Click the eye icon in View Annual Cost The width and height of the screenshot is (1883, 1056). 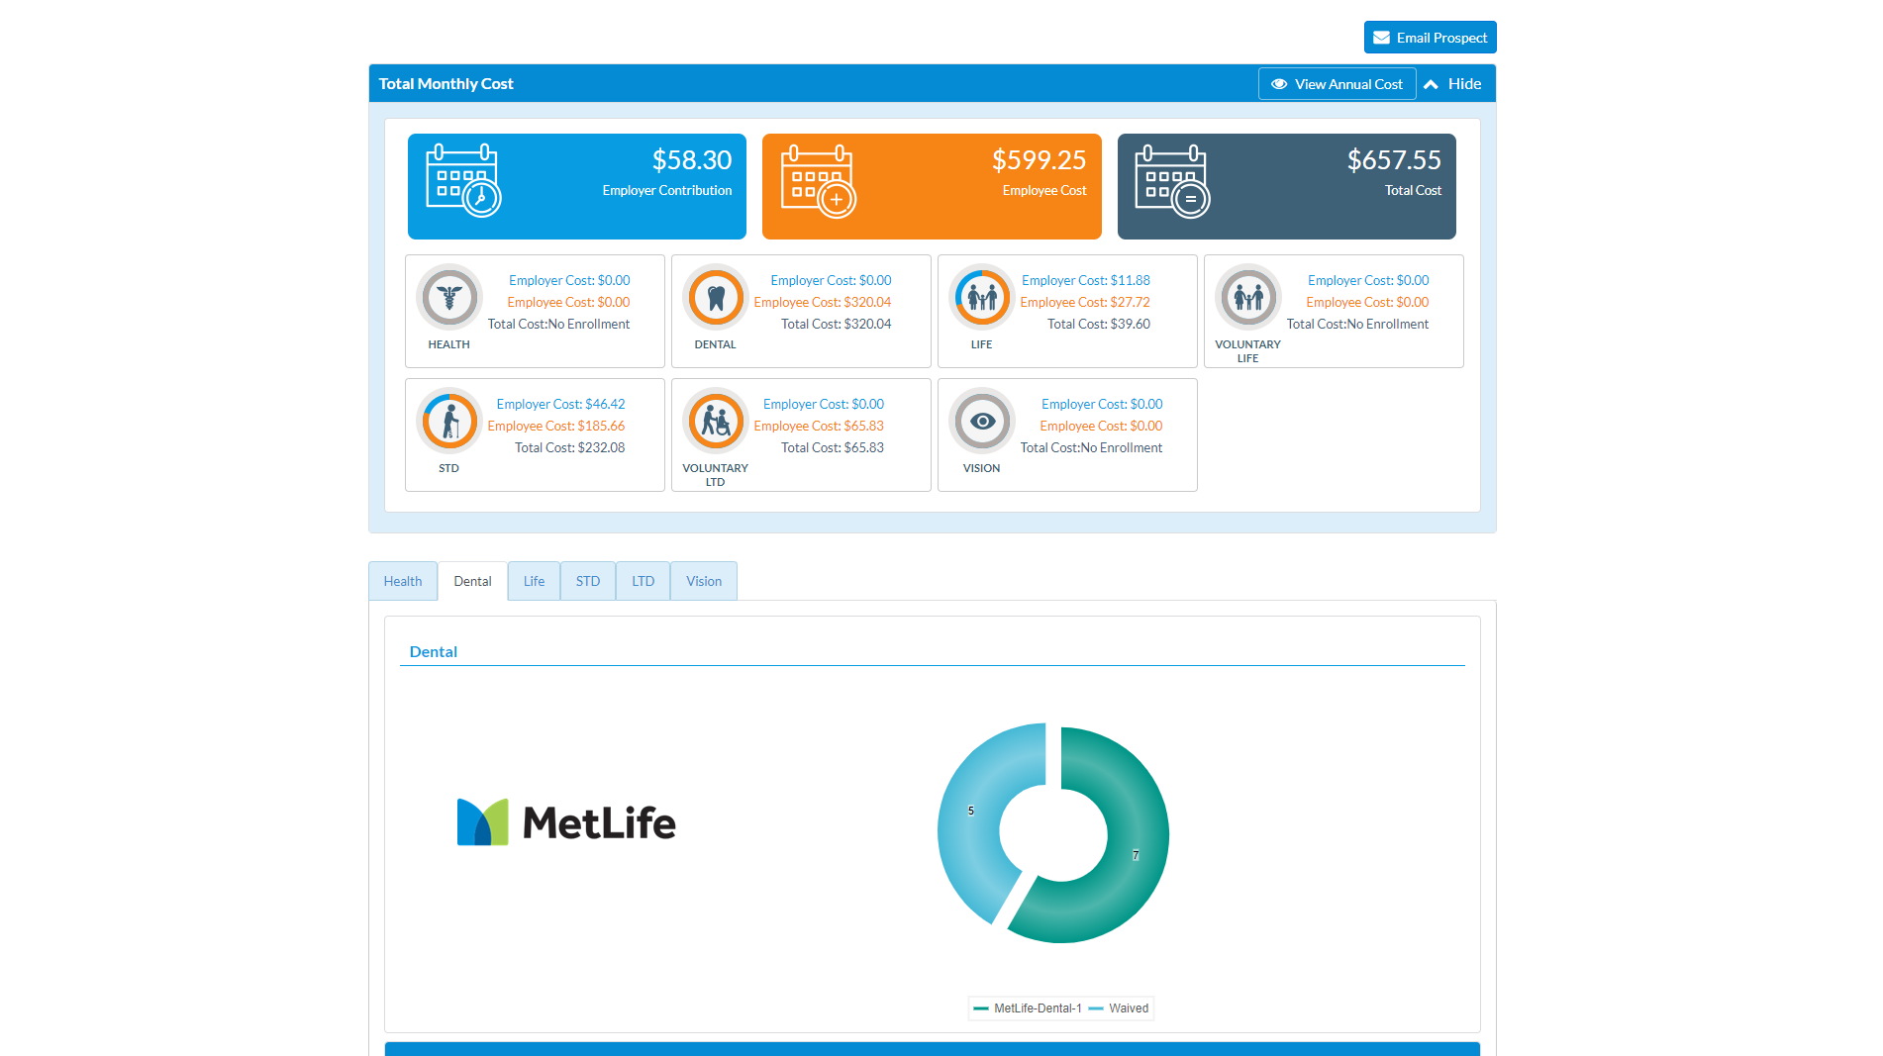[x=1279, y=84]
